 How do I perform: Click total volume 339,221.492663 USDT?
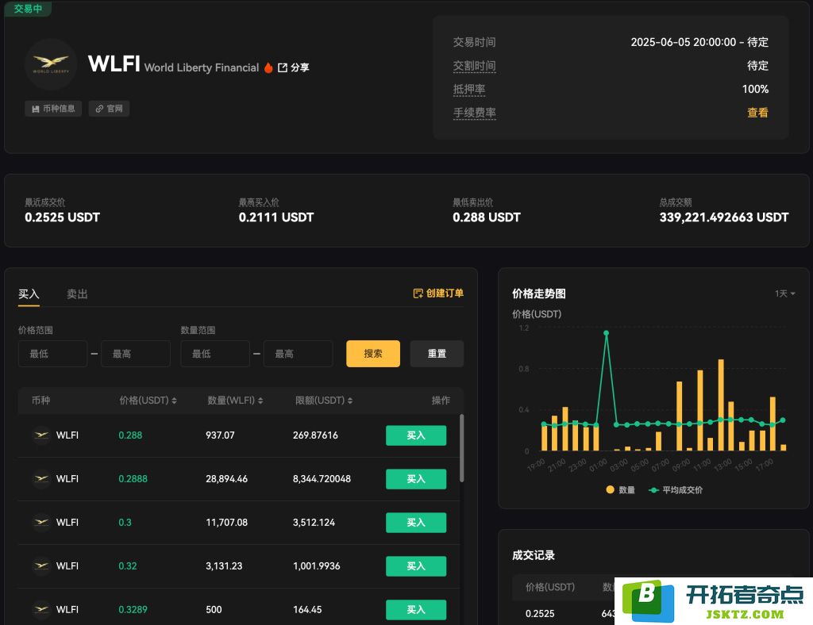724,217
